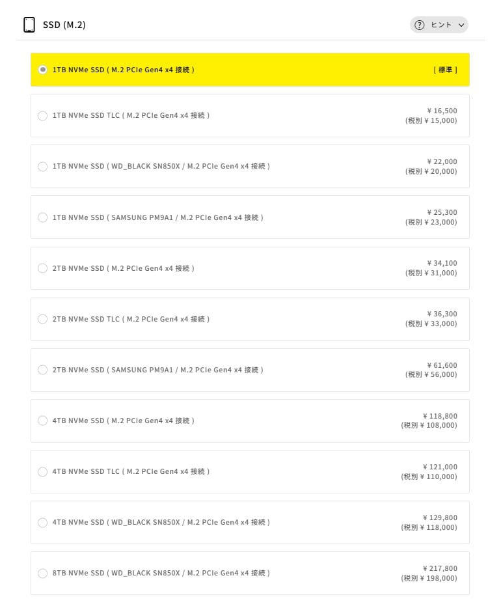The height and width of the screenshot is (608, 488).
Task: Select the standard 1TB NVMe SSD radio button
Action: pyautogui.click(x=43, y=70)
